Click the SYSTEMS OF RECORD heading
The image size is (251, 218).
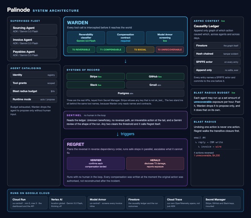tap(83, 70)
